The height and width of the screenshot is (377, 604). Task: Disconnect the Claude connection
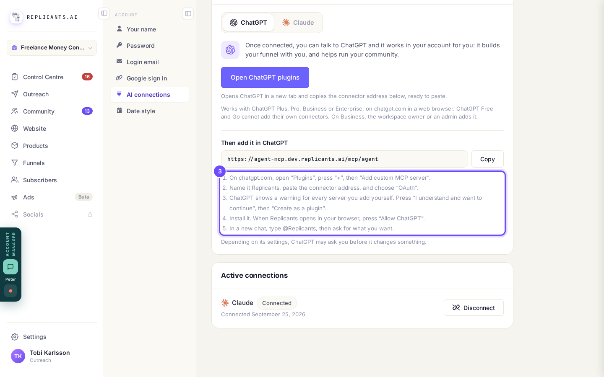(474, 307)
